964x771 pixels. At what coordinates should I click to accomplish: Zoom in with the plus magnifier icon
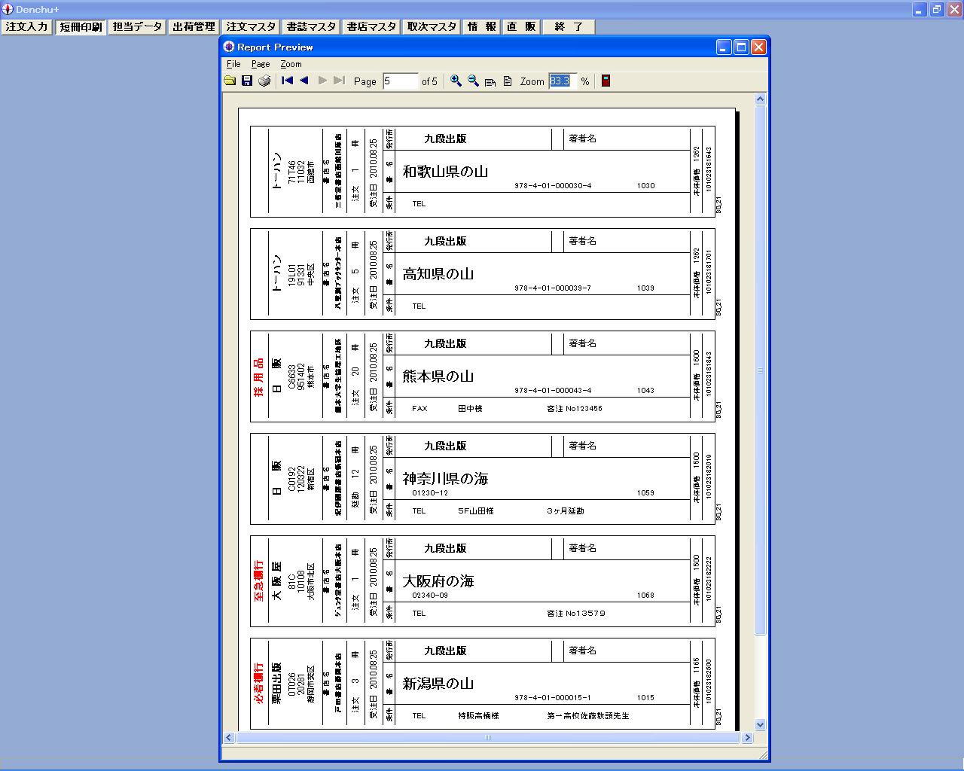(x=456, y=81)
